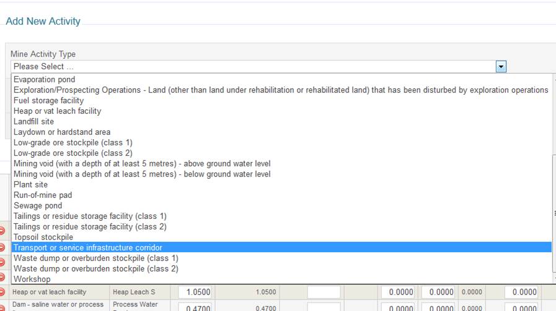The width and height of the screenshot is (556, 311).
Task: Select 'Run-of-mine pad' option
Action: coord(43,195)
